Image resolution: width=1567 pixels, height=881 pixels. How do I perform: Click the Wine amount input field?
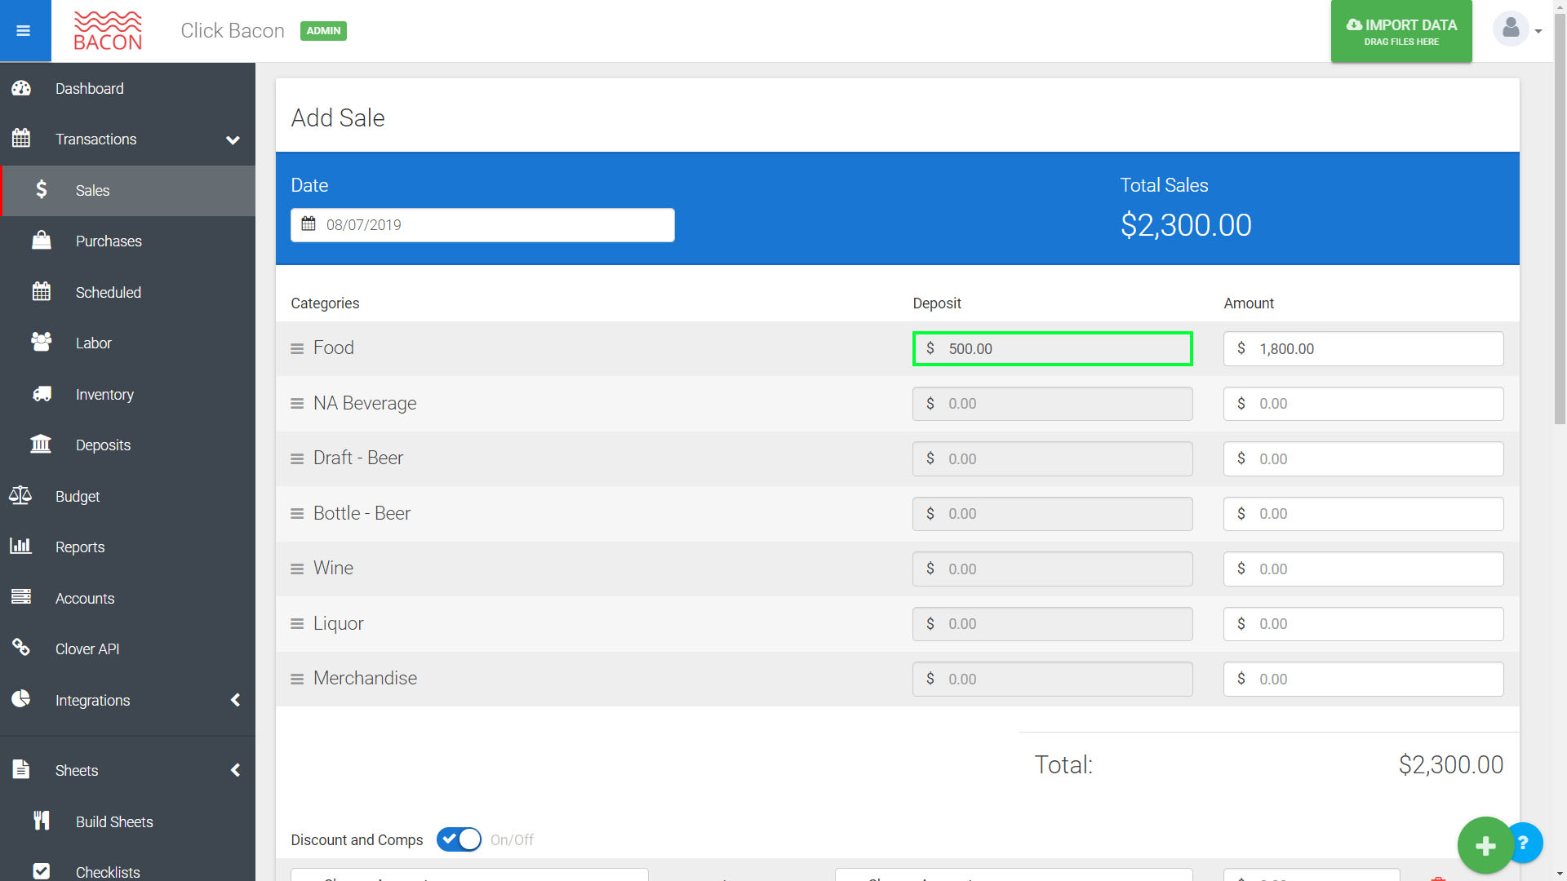(x=1363, y=569)
